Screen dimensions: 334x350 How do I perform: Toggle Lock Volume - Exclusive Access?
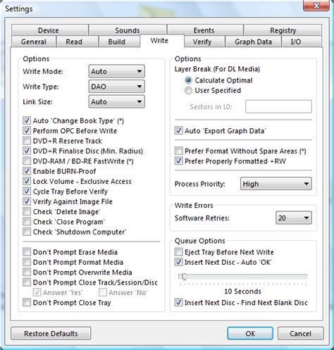[27, 181]
